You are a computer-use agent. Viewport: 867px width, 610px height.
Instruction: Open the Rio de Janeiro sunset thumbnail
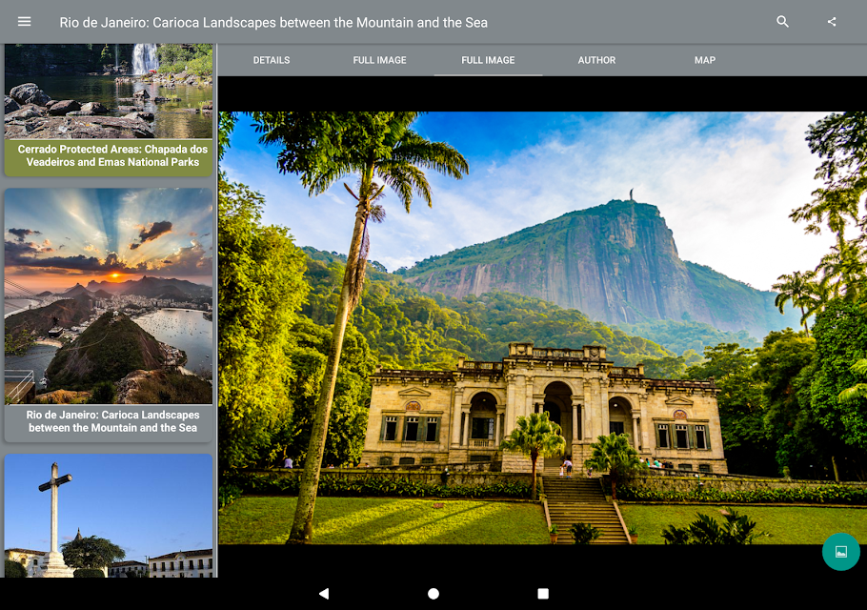(x=109, y=295)
